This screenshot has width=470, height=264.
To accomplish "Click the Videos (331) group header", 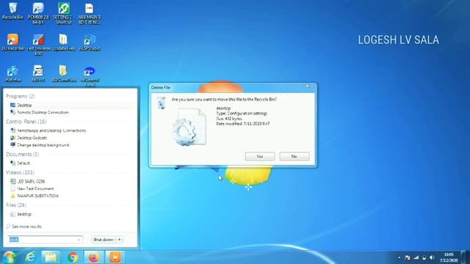I will [20, 172].
